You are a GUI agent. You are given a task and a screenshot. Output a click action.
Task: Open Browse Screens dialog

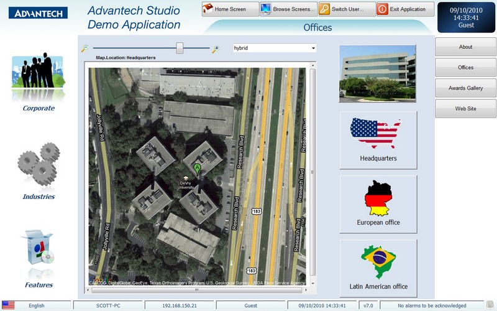point(289,9)
